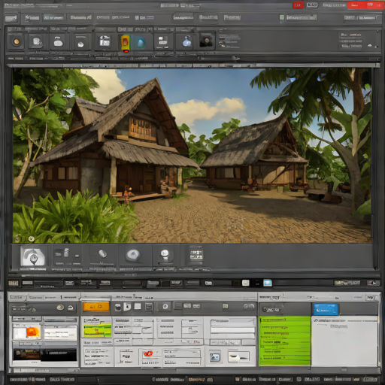Viewport: 385px width, 385px height.
Task: Click the blue flask icon in toolbar
Action: click(186, 41)
